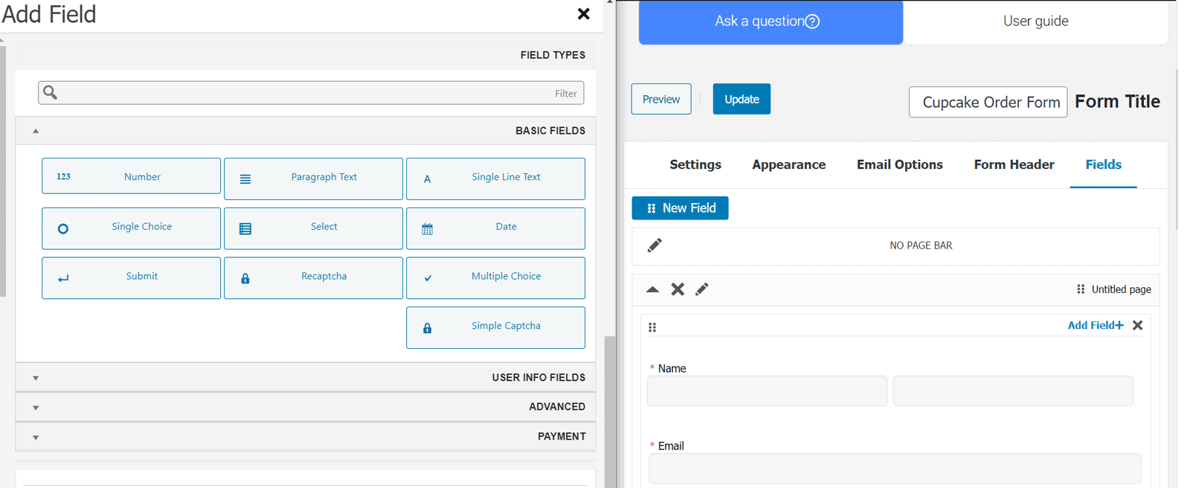Click the drag handle beside Untitled page
Screen dimensions: 1190x488
pyautogui.click(x=1081, y=289)
